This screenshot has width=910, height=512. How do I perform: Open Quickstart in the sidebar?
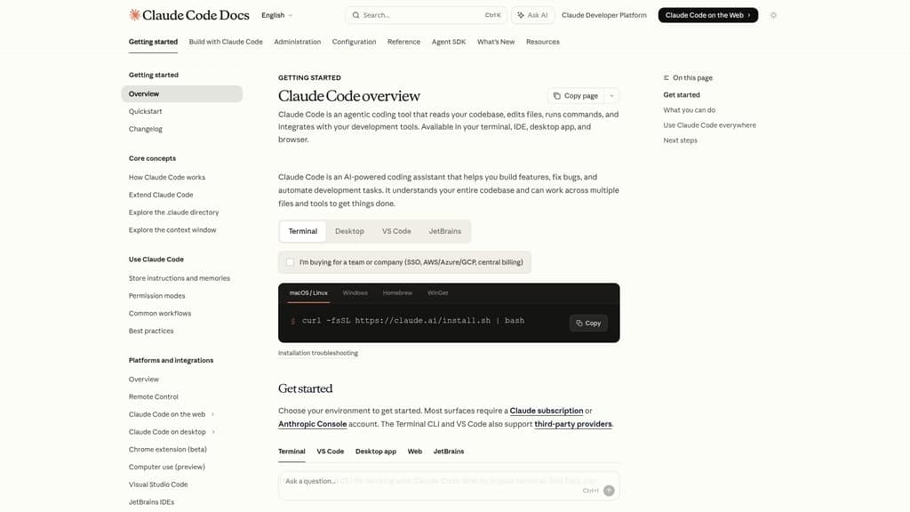(145, 111)
